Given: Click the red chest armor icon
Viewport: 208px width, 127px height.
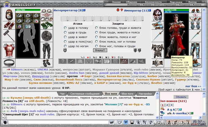Looking at the screenshot, I should click(x=9, y=50).
